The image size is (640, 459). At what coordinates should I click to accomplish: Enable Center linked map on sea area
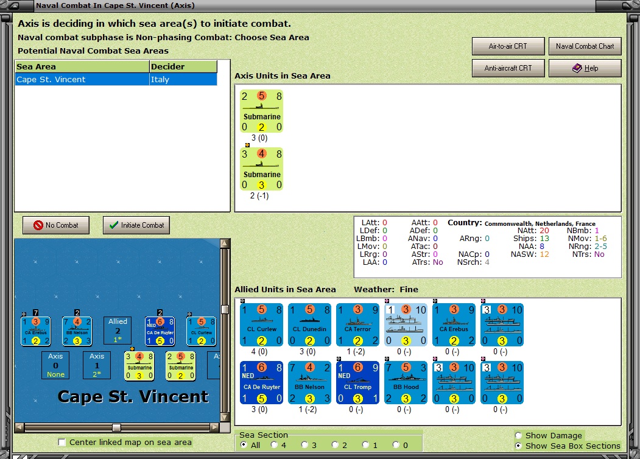coord(62,443)
